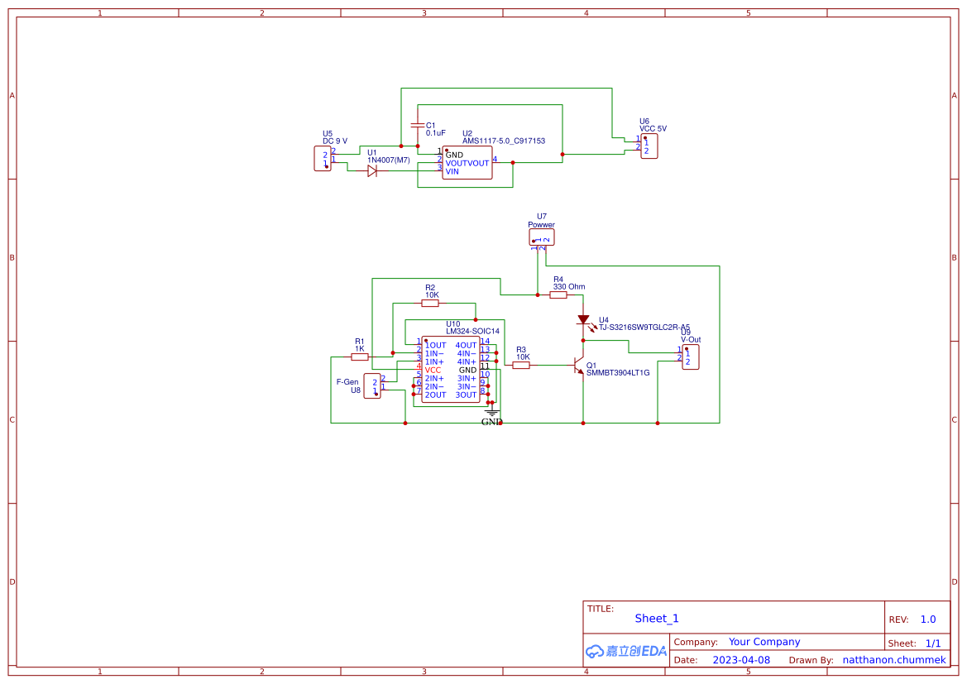Viewport: 967px width, 684px height.
Task: Click the Sheet_1 title text
Action: click(657, 618)
